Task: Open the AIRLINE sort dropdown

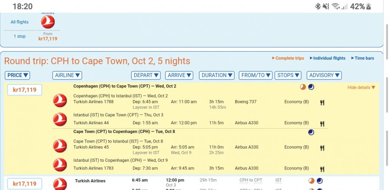Action: pos(67,75)
